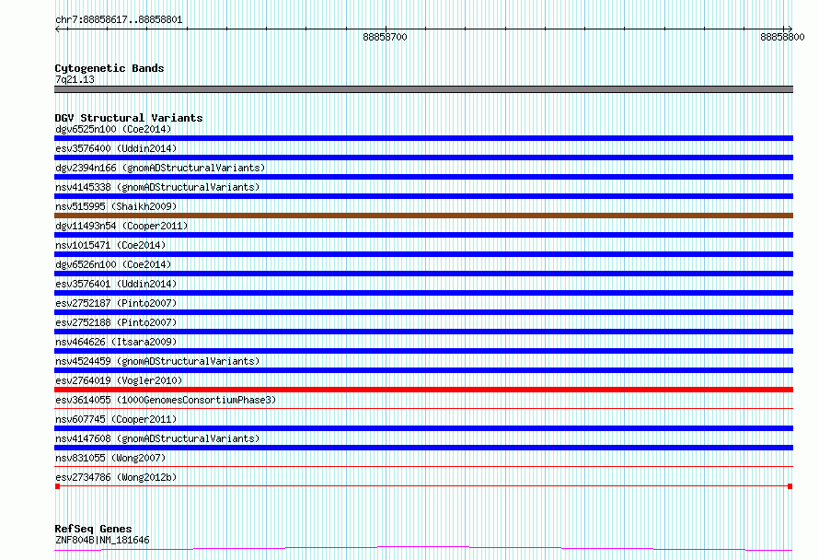Screen dimensions: 819x560
Task: Select the blue bar under nsv4147608
Action: (423, 448)
